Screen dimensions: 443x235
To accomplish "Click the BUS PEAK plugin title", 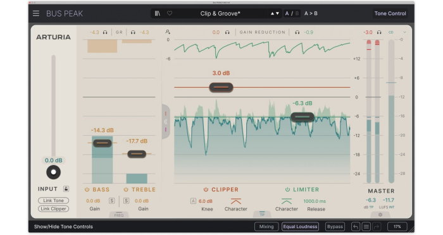I will click(x=65, y=13).
